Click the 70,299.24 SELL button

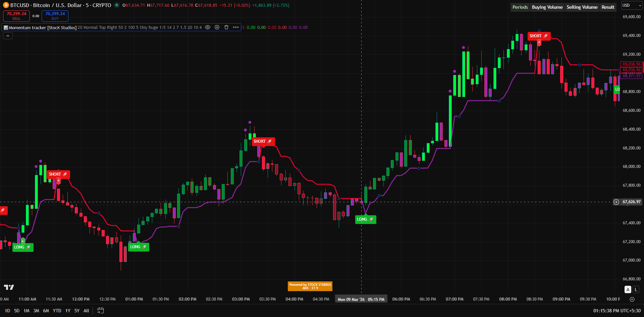tap(16, 16)
